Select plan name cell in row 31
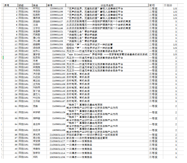187x163 pixels. pyautogui.click(x=107, y=106)
